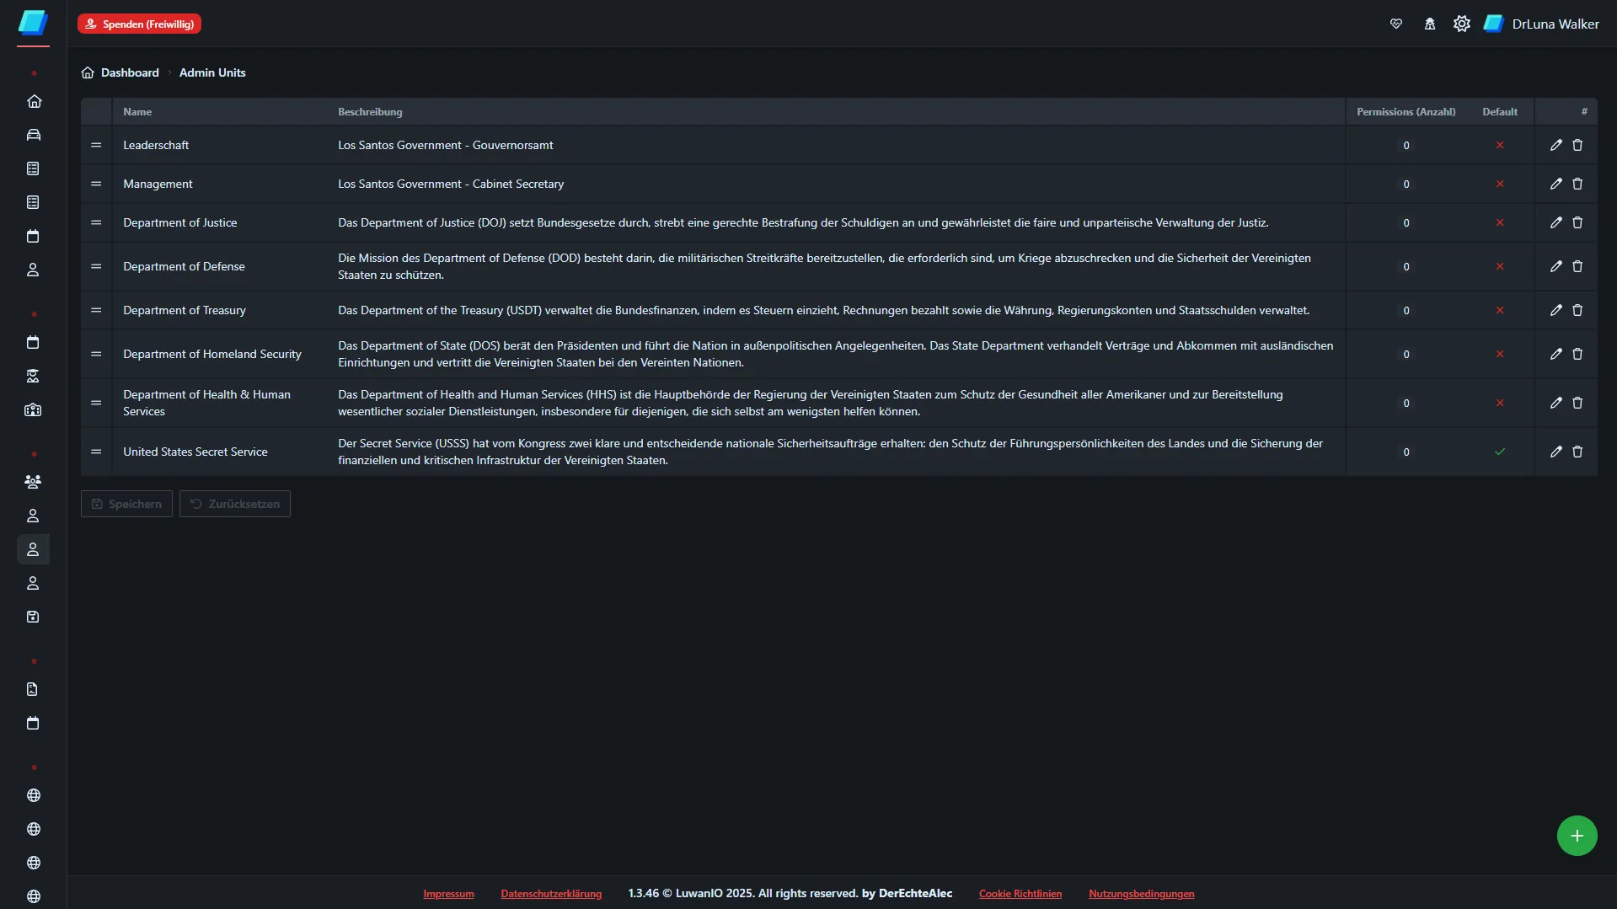Click the home icon in left sidebar
Viewport: 1617px width, 909px height.
pos(34,101)
